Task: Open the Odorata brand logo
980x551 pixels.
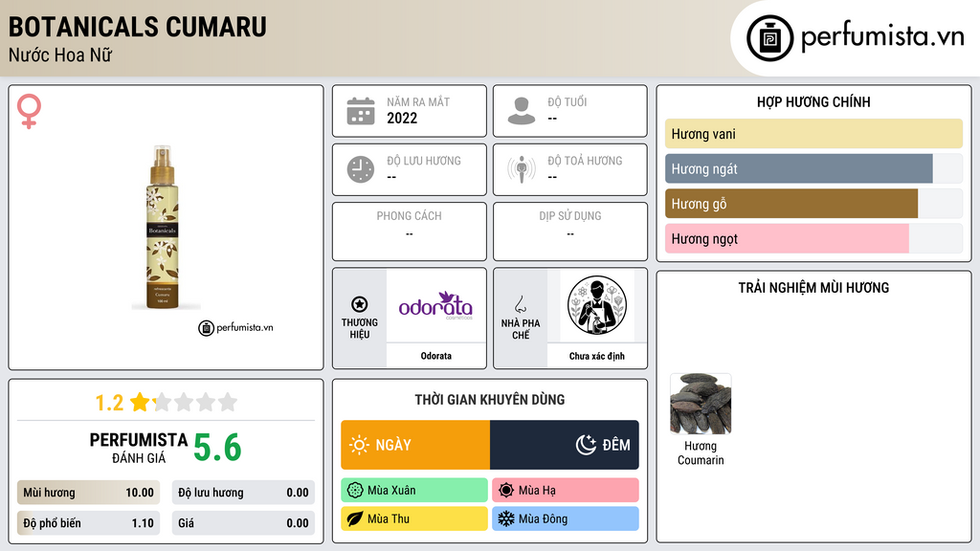Action: [435, 305]
